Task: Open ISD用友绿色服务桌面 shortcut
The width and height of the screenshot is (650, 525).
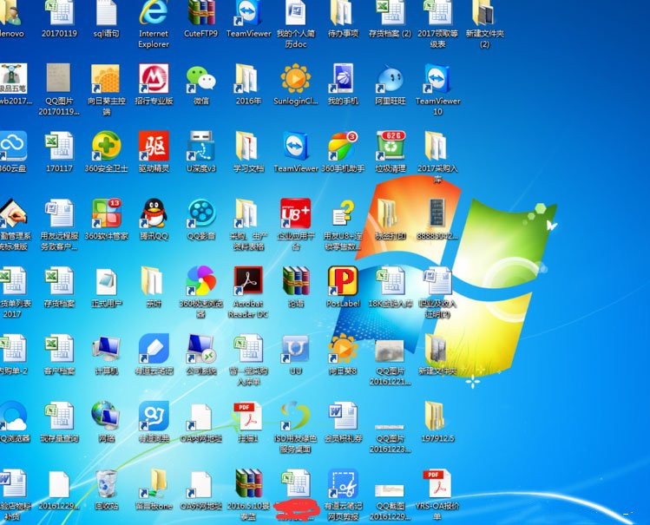Action: [296, 427]
